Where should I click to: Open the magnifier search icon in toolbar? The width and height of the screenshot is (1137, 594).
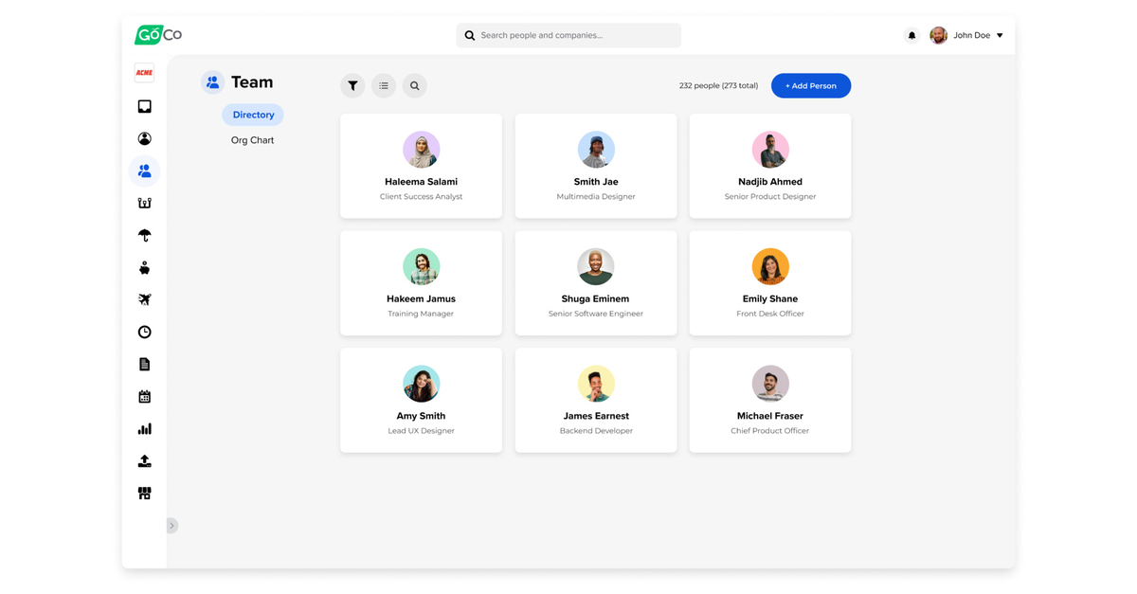pos(414,85)
